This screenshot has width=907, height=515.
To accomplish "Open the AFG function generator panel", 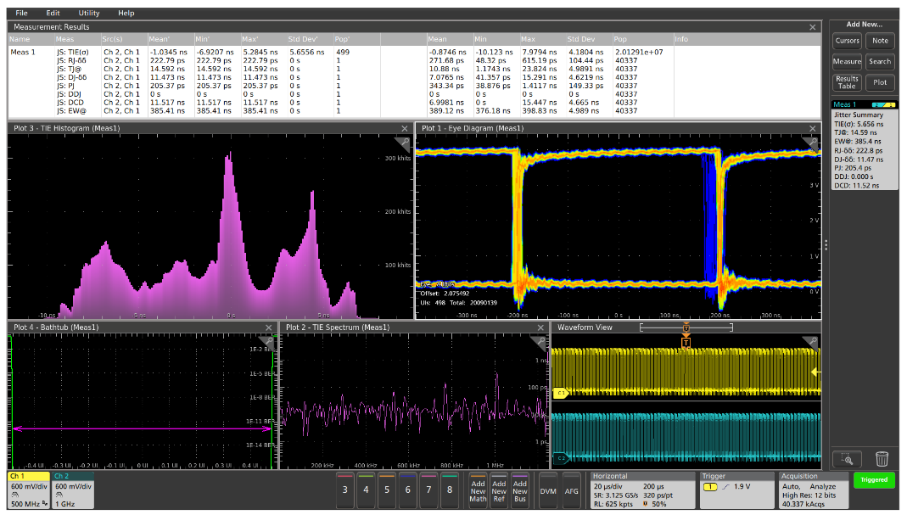I will (572, 490).
